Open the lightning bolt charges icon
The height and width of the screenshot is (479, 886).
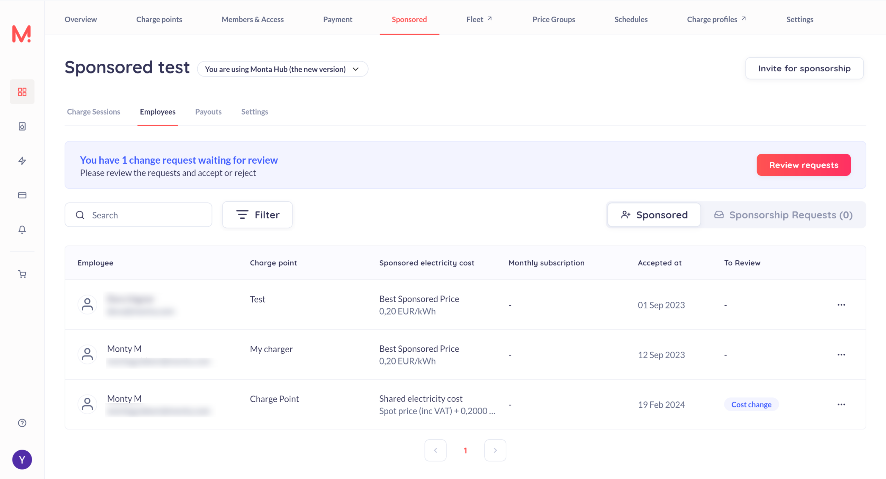[22, 161]
